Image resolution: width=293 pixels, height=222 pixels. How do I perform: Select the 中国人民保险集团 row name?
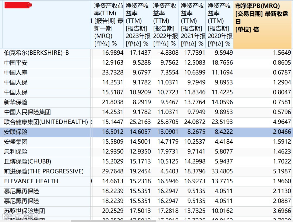coord(27,112)
